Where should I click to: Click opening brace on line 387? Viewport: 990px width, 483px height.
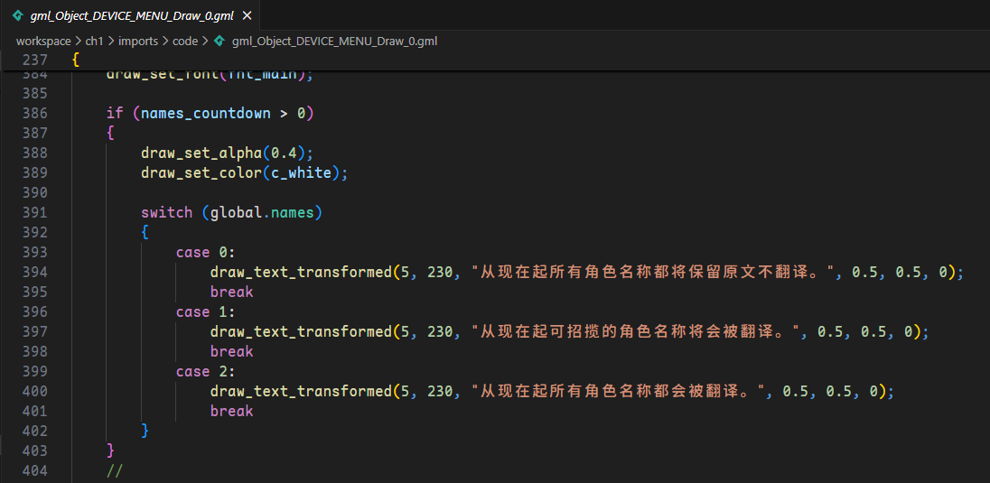point(111,134)
